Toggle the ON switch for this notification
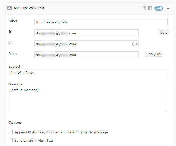 click(158, 8)
